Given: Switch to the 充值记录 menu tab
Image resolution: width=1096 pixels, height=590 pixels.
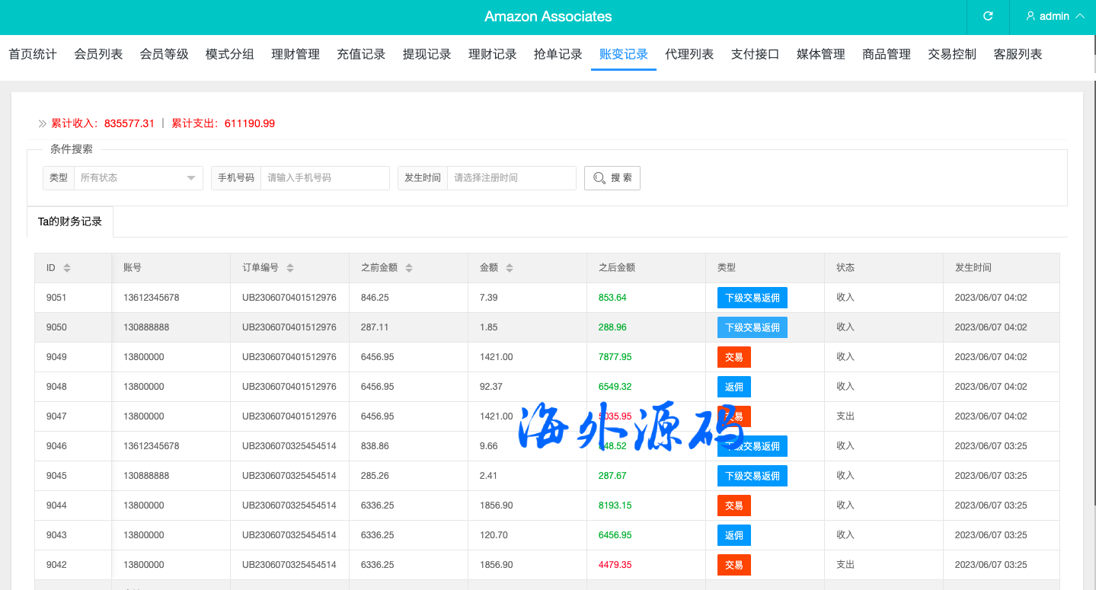Looking at the screenshot, I should [361, 54].
